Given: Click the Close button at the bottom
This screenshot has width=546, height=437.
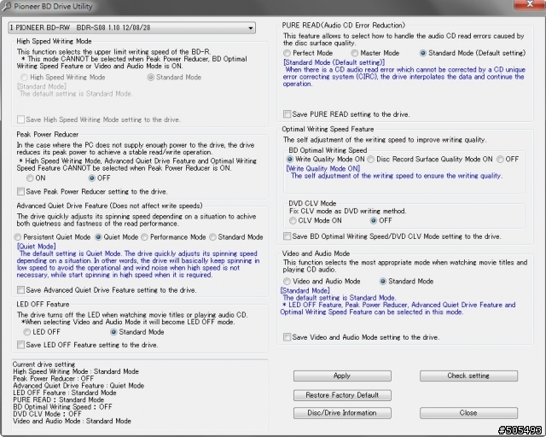Looking at the screenshot, I should [x=468, y=413].
